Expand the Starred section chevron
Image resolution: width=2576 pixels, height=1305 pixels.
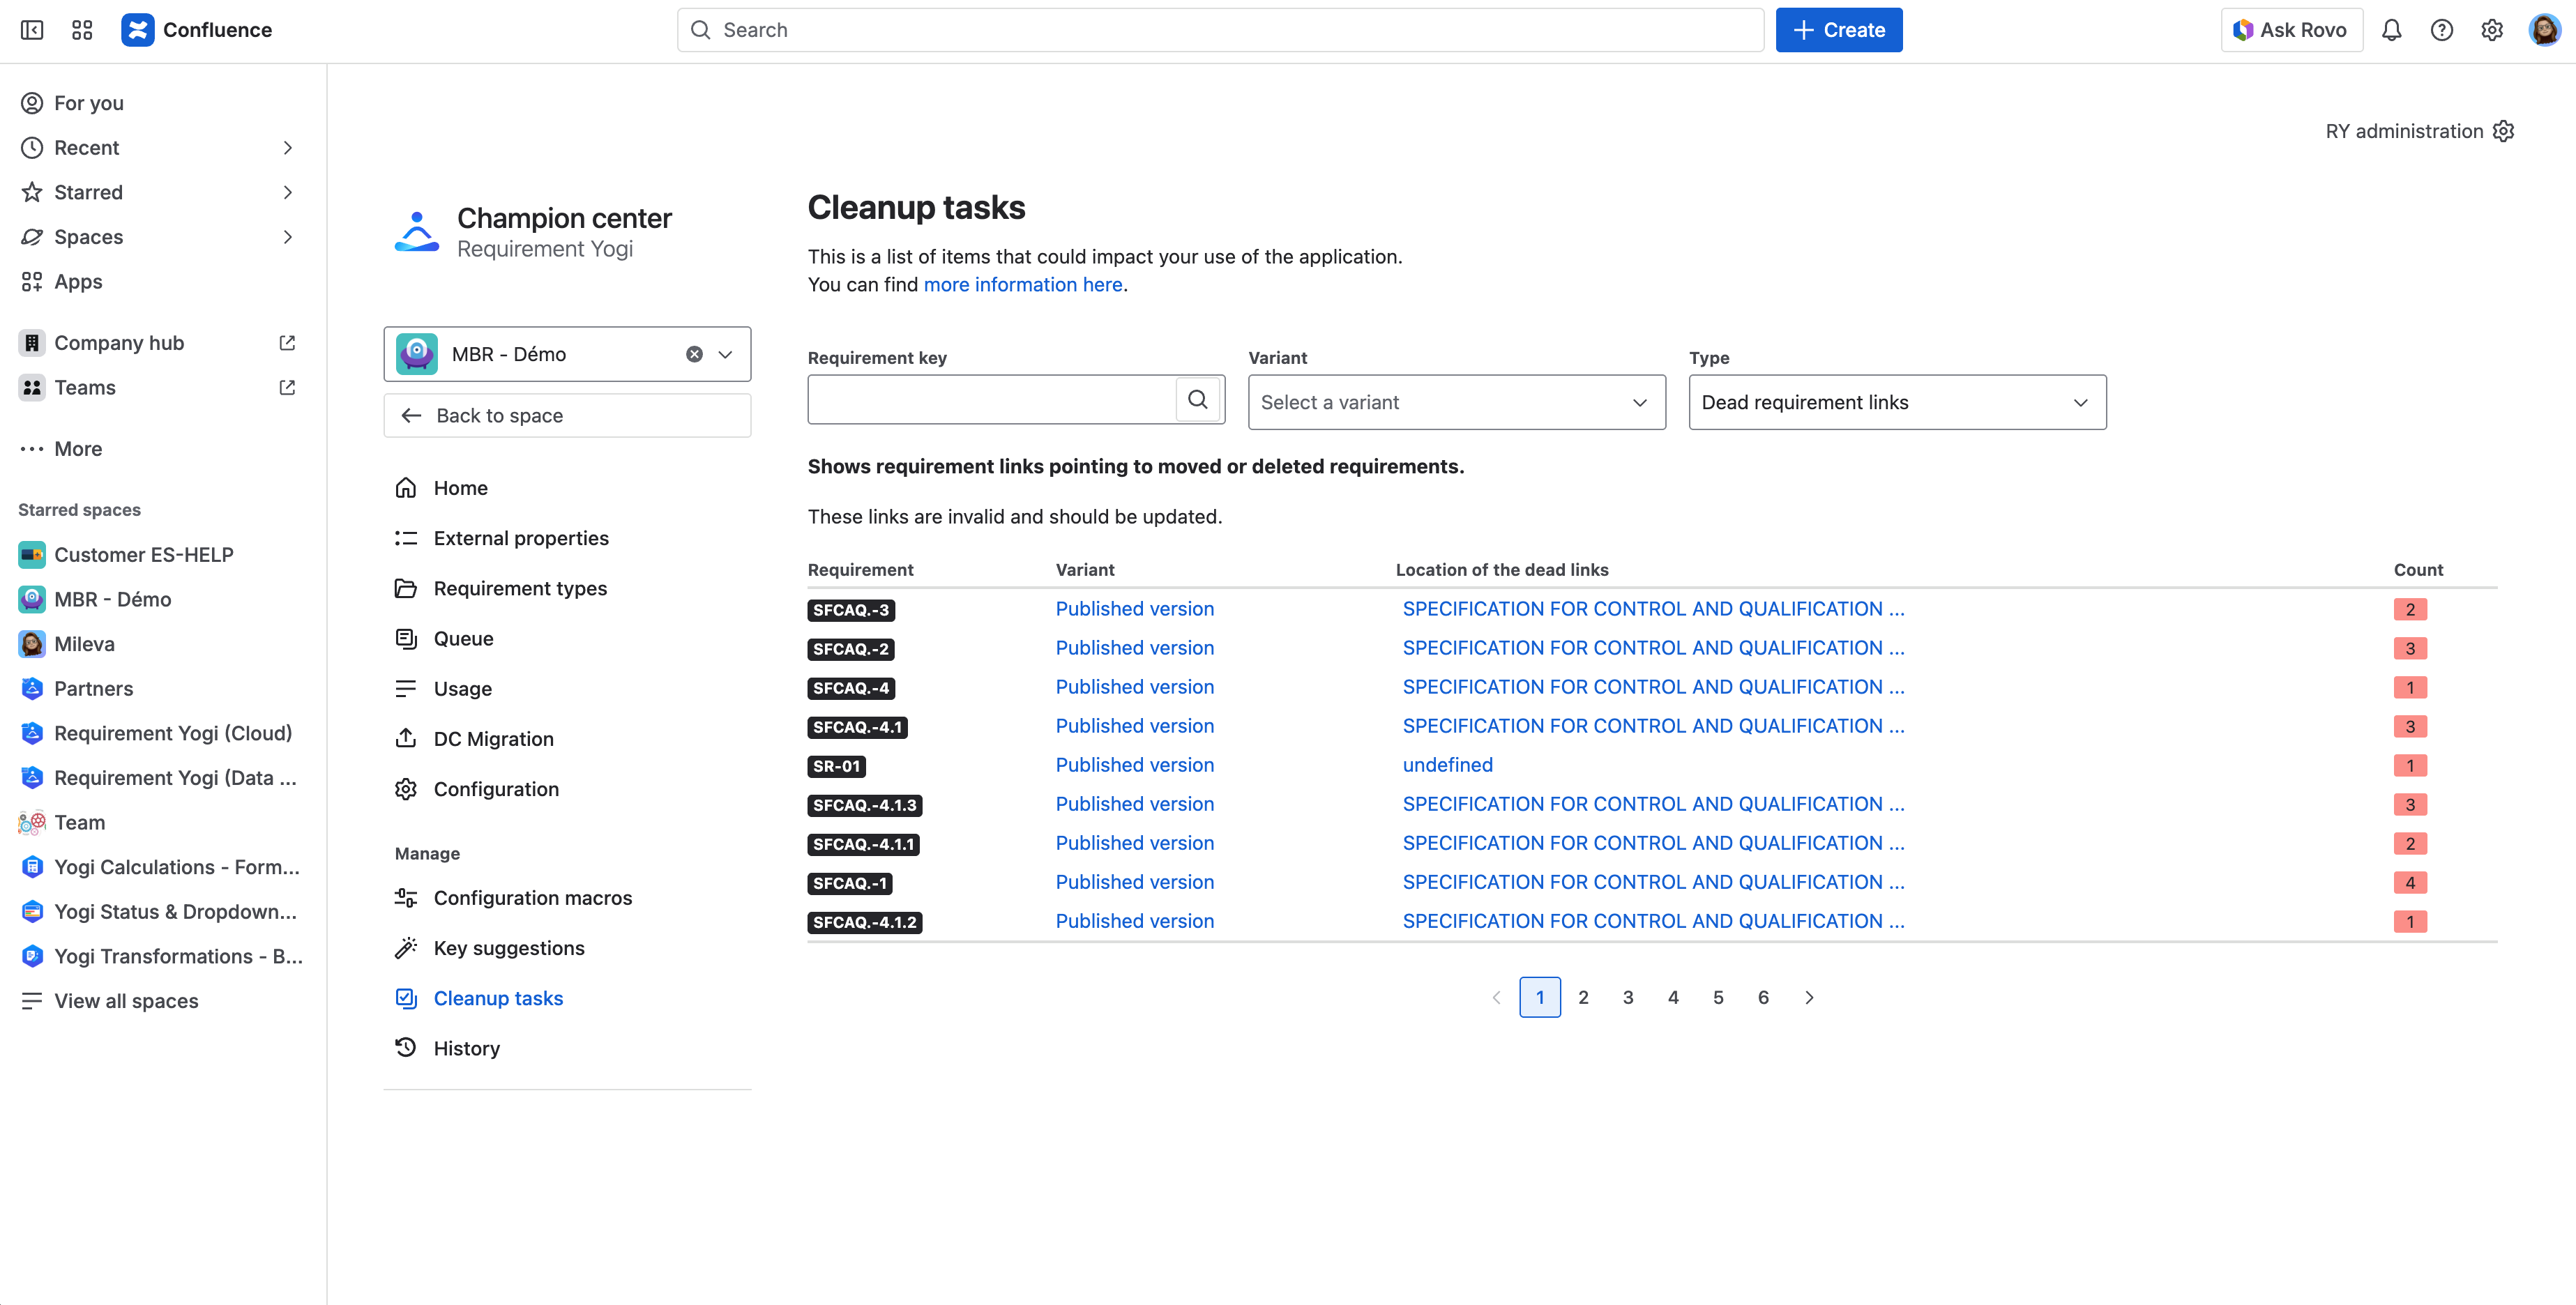(x=287, y=192)
